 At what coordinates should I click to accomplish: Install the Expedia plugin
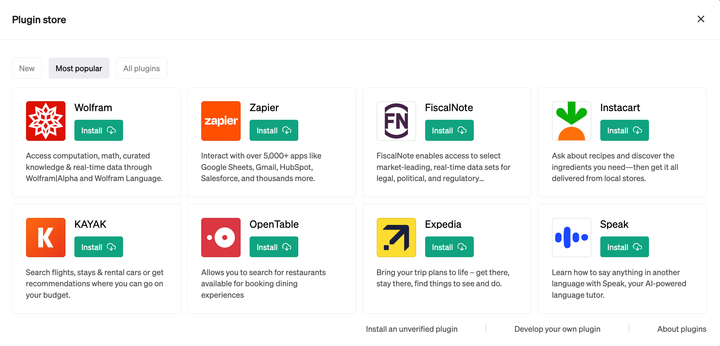coord(449,247)
